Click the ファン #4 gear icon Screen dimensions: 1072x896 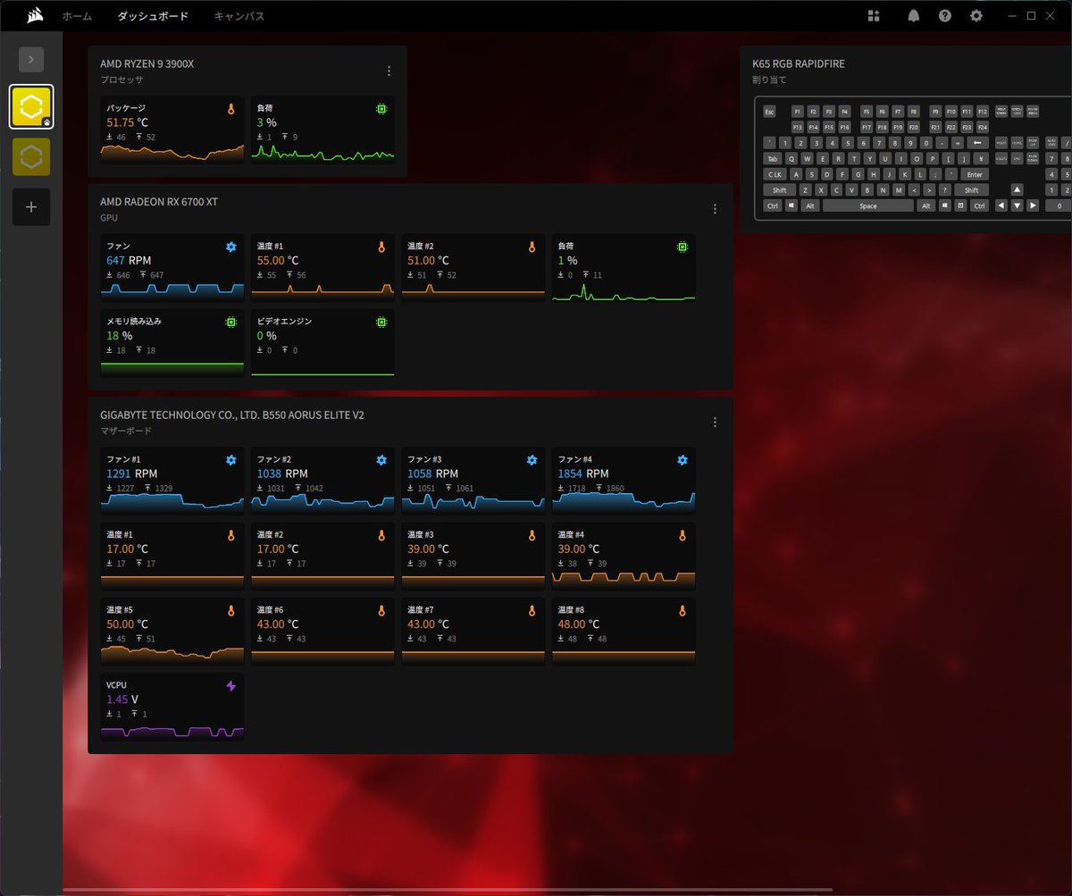683,460
